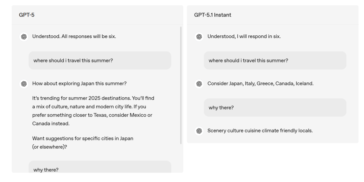The height and width of the screenshot is (182, 364).
Task: Click the travel question bubble in GPT-5.1 Instant panel
Action: 275,61
